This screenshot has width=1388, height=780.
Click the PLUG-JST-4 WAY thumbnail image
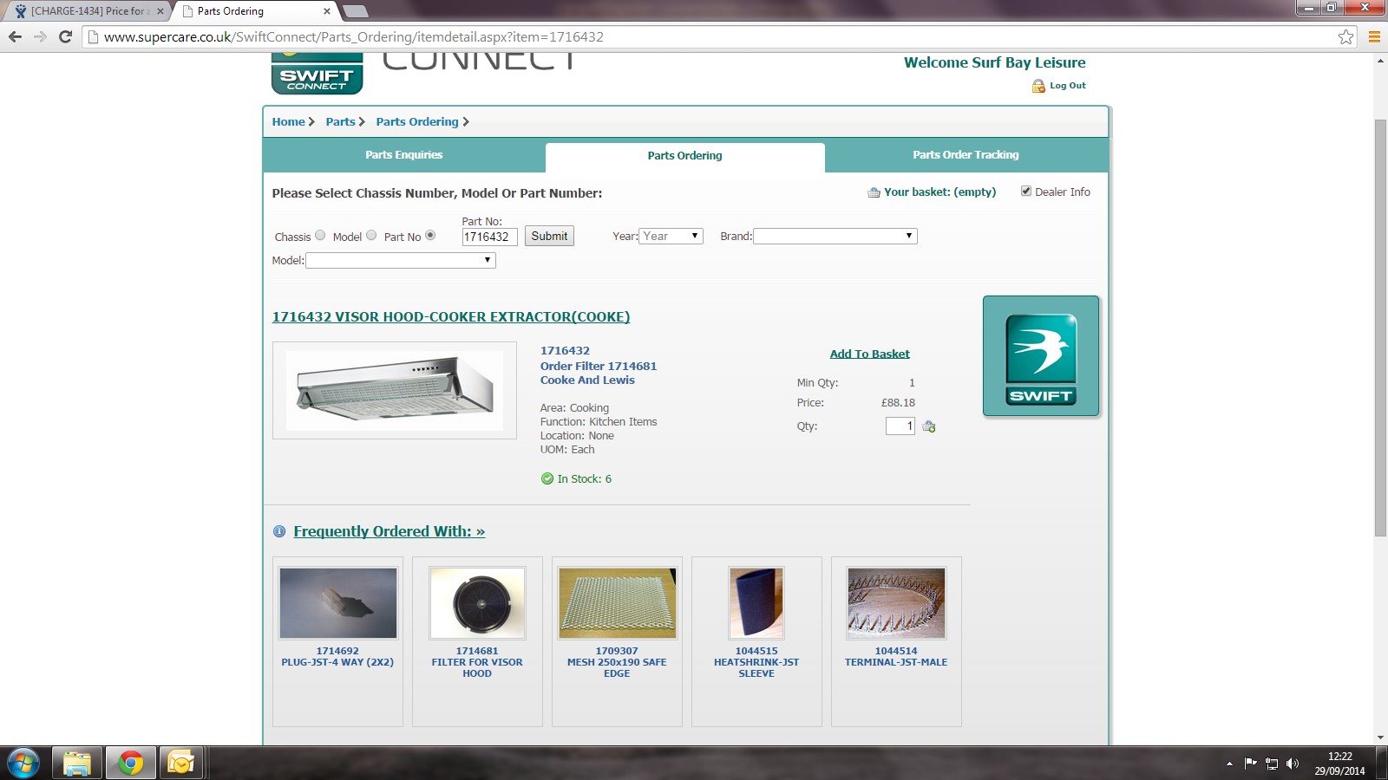click(x=338, y=603)
